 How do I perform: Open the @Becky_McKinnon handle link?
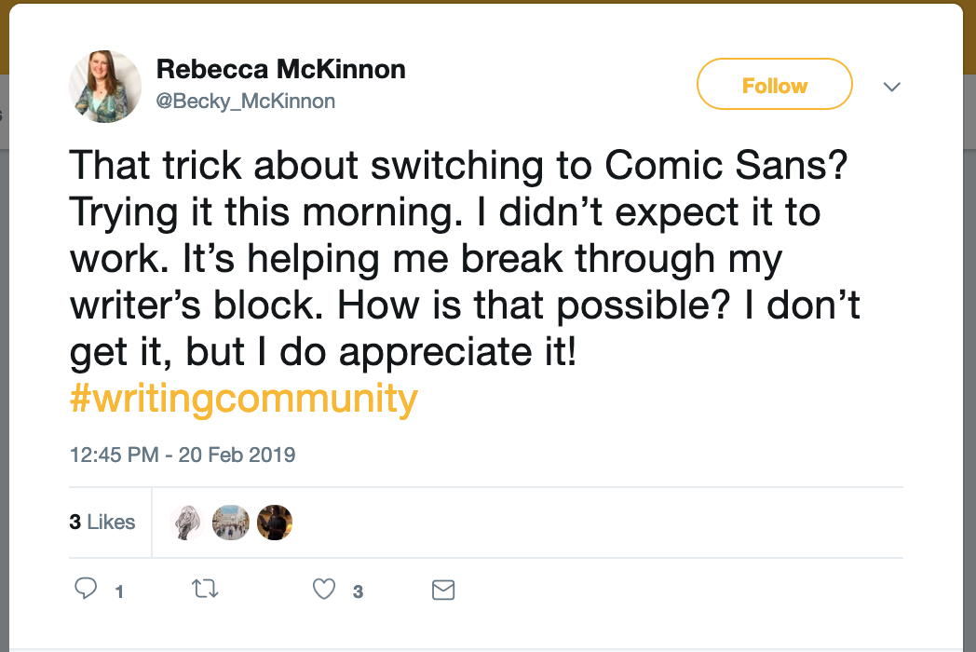246,101
